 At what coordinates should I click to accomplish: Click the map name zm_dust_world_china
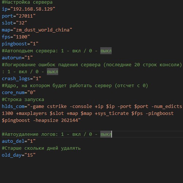tap(43, 30)
